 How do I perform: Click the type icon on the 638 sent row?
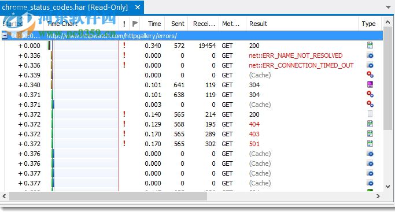coord(370,94)
